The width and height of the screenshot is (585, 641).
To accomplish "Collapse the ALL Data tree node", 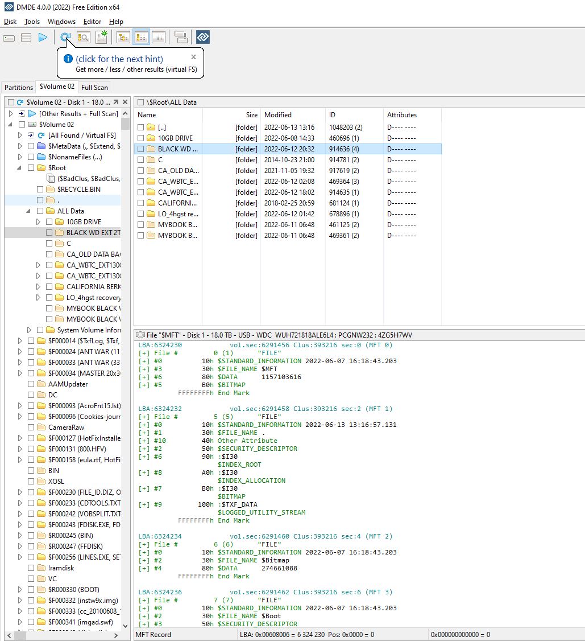I will click(x=28, y=211).
